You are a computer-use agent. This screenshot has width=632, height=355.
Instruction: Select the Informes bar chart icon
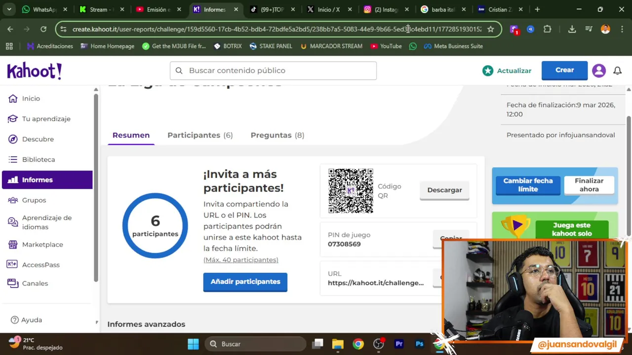[13, 180]
